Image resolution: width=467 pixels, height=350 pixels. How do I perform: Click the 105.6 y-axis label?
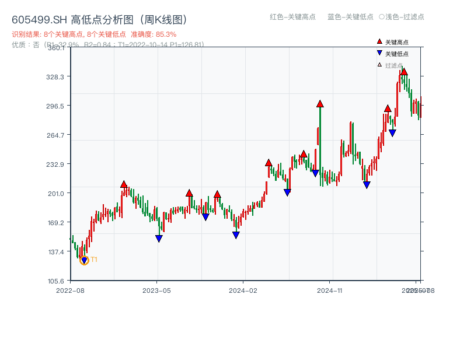56,281
